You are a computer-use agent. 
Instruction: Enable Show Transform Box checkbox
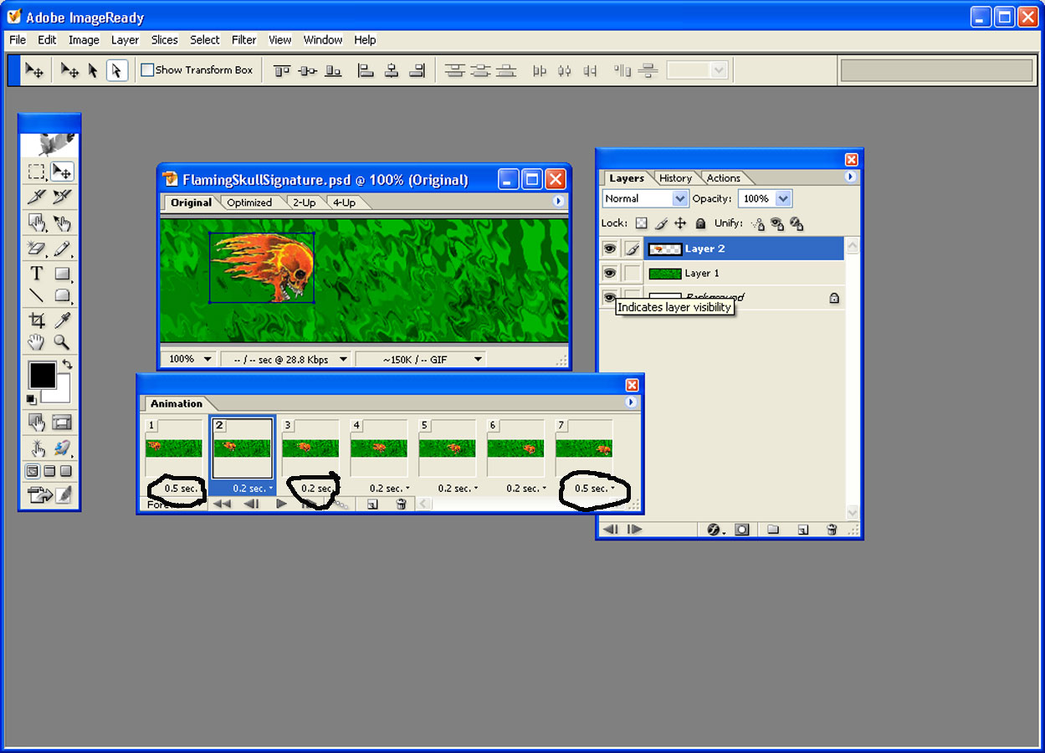147,70
